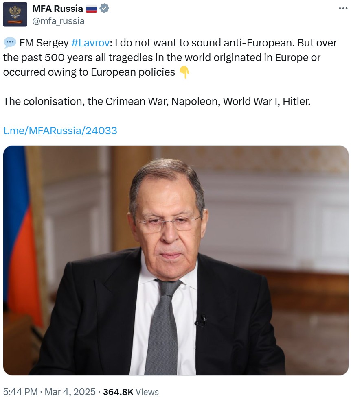Screen dimensions: 351x397
Task: Click the pointing-down hand emoji
Action: (x=184, y=72)
